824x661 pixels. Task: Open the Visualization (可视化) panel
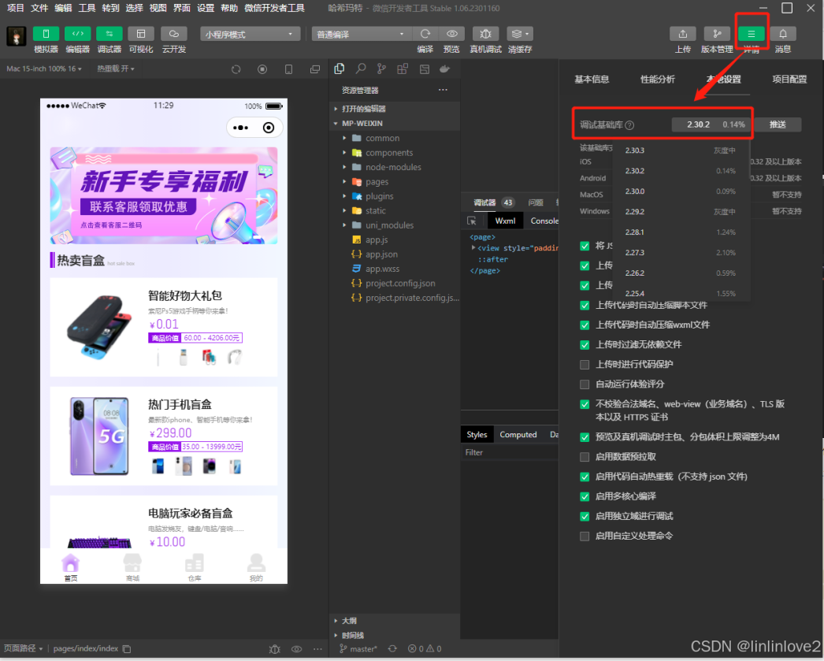click(141, 34)
